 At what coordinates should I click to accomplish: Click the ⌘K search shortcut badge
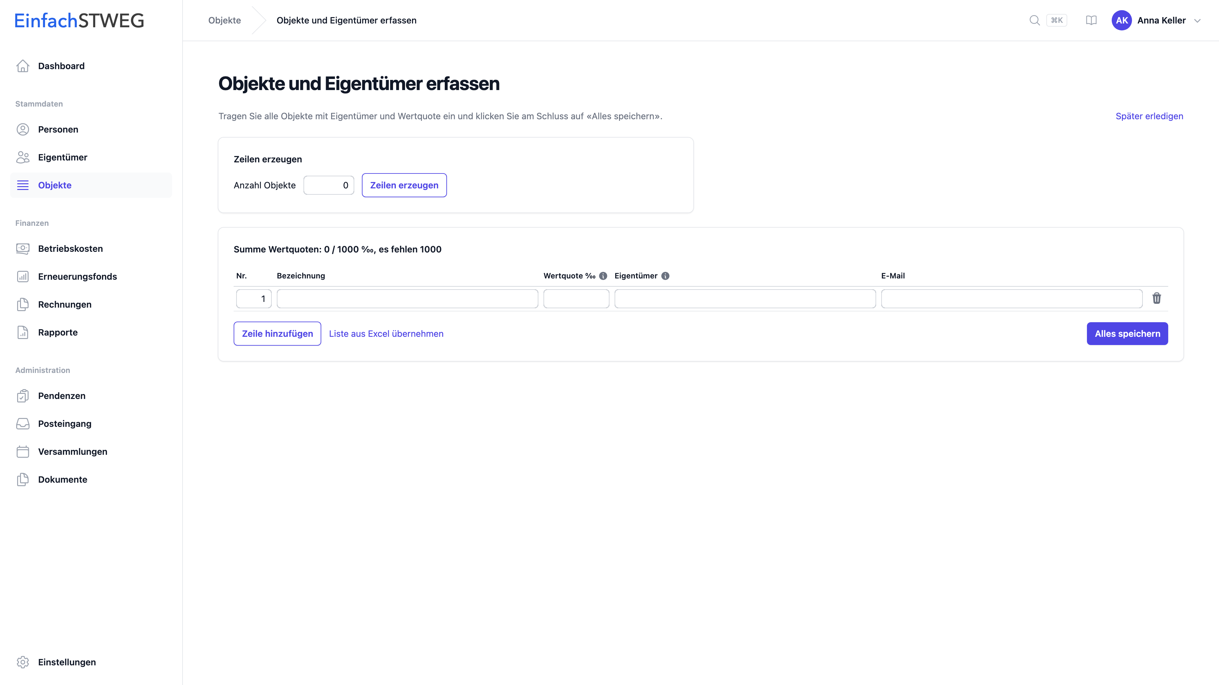1057,20
